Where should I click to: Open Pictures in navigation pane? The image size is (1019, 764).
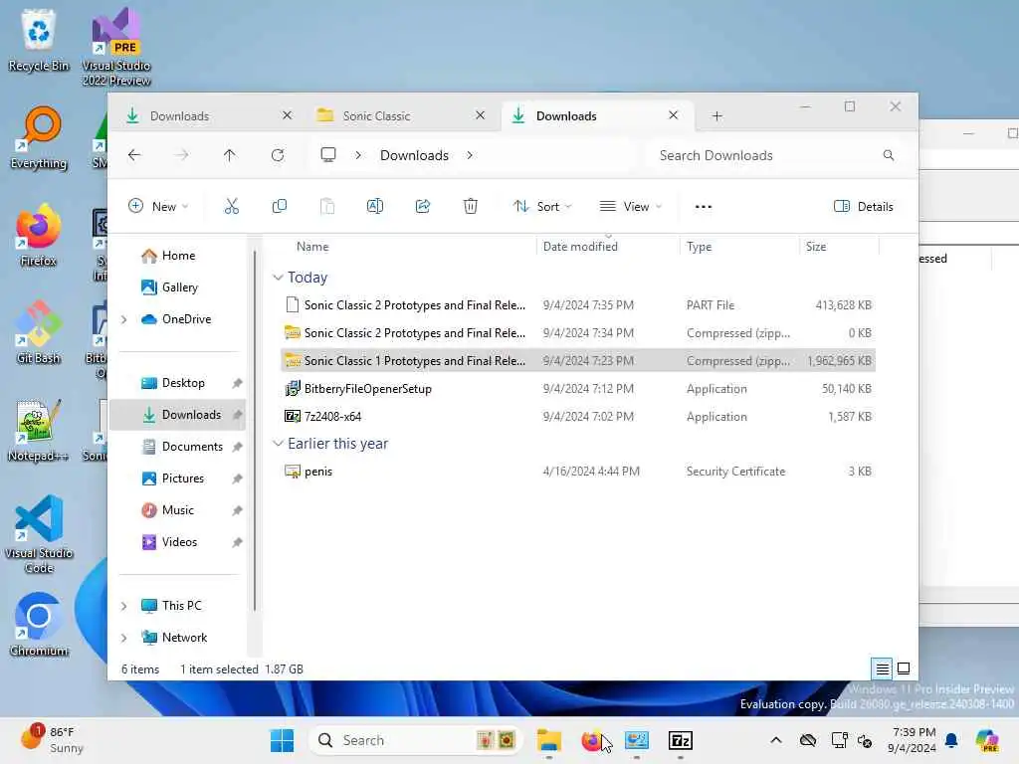pyautogui.click(x=178, y=478)
